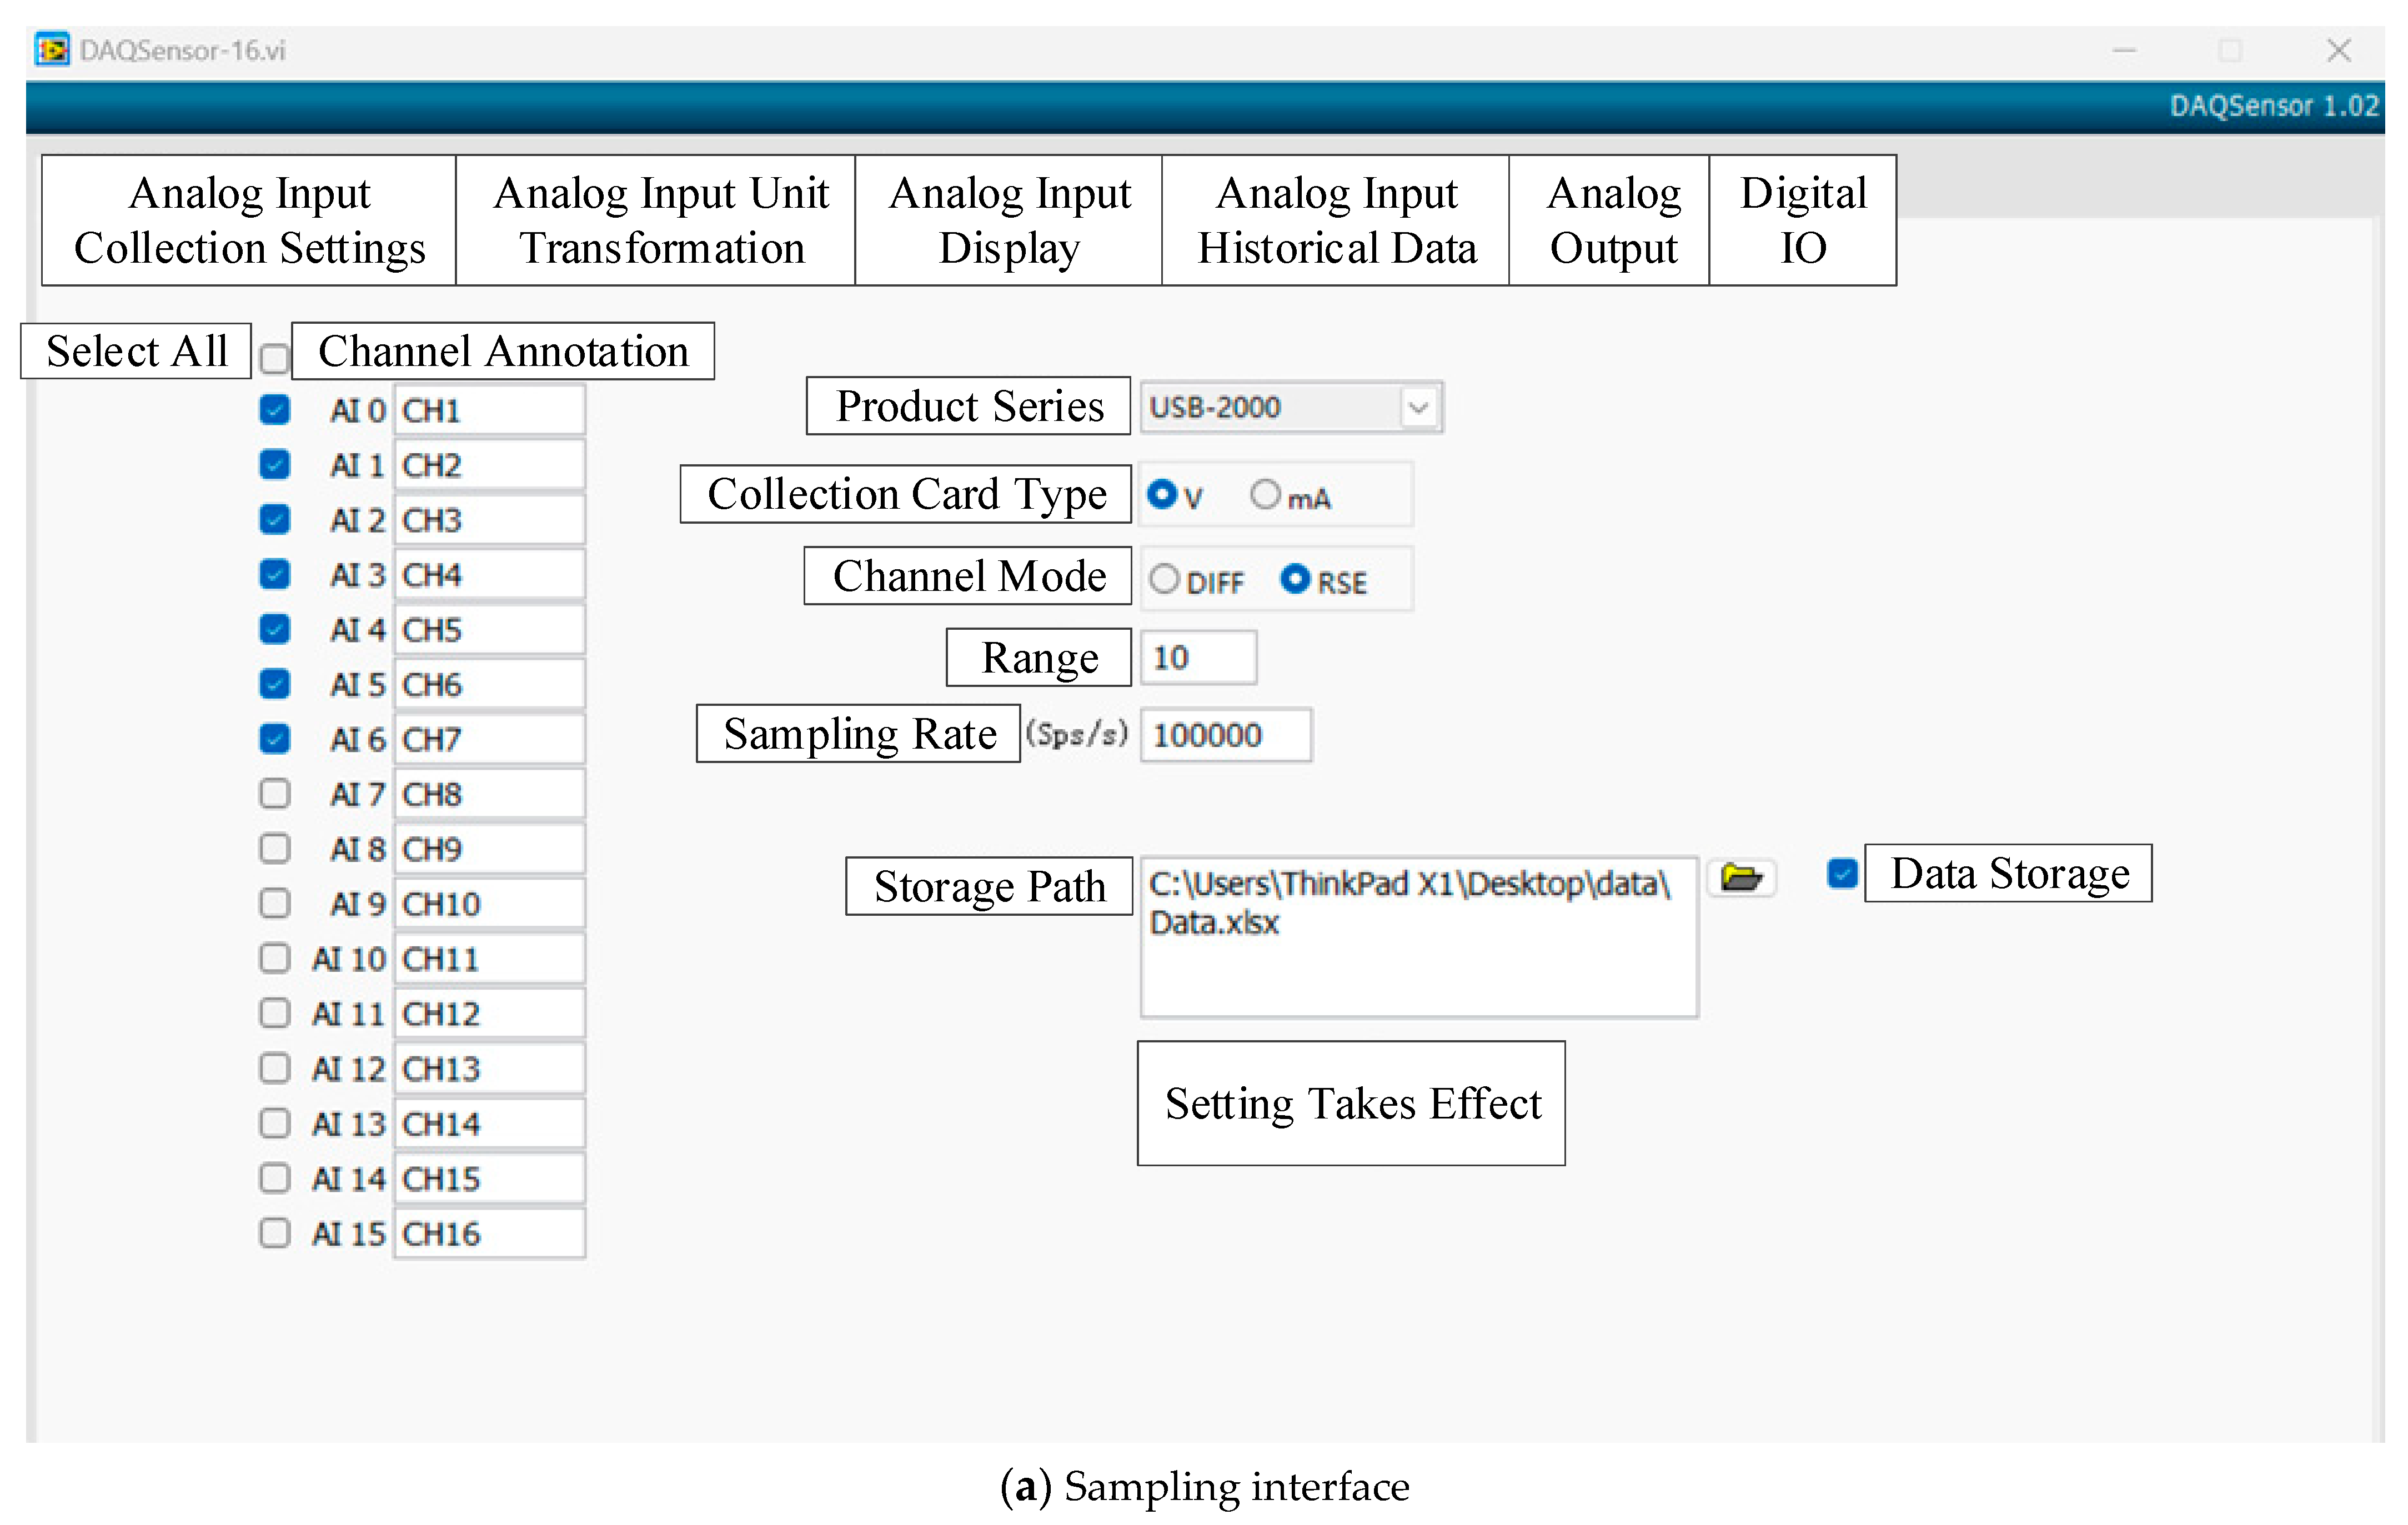2408x1525 pixels.
Task: Uncheck the AI 0 channel checkbox
Action: [274, 410]
